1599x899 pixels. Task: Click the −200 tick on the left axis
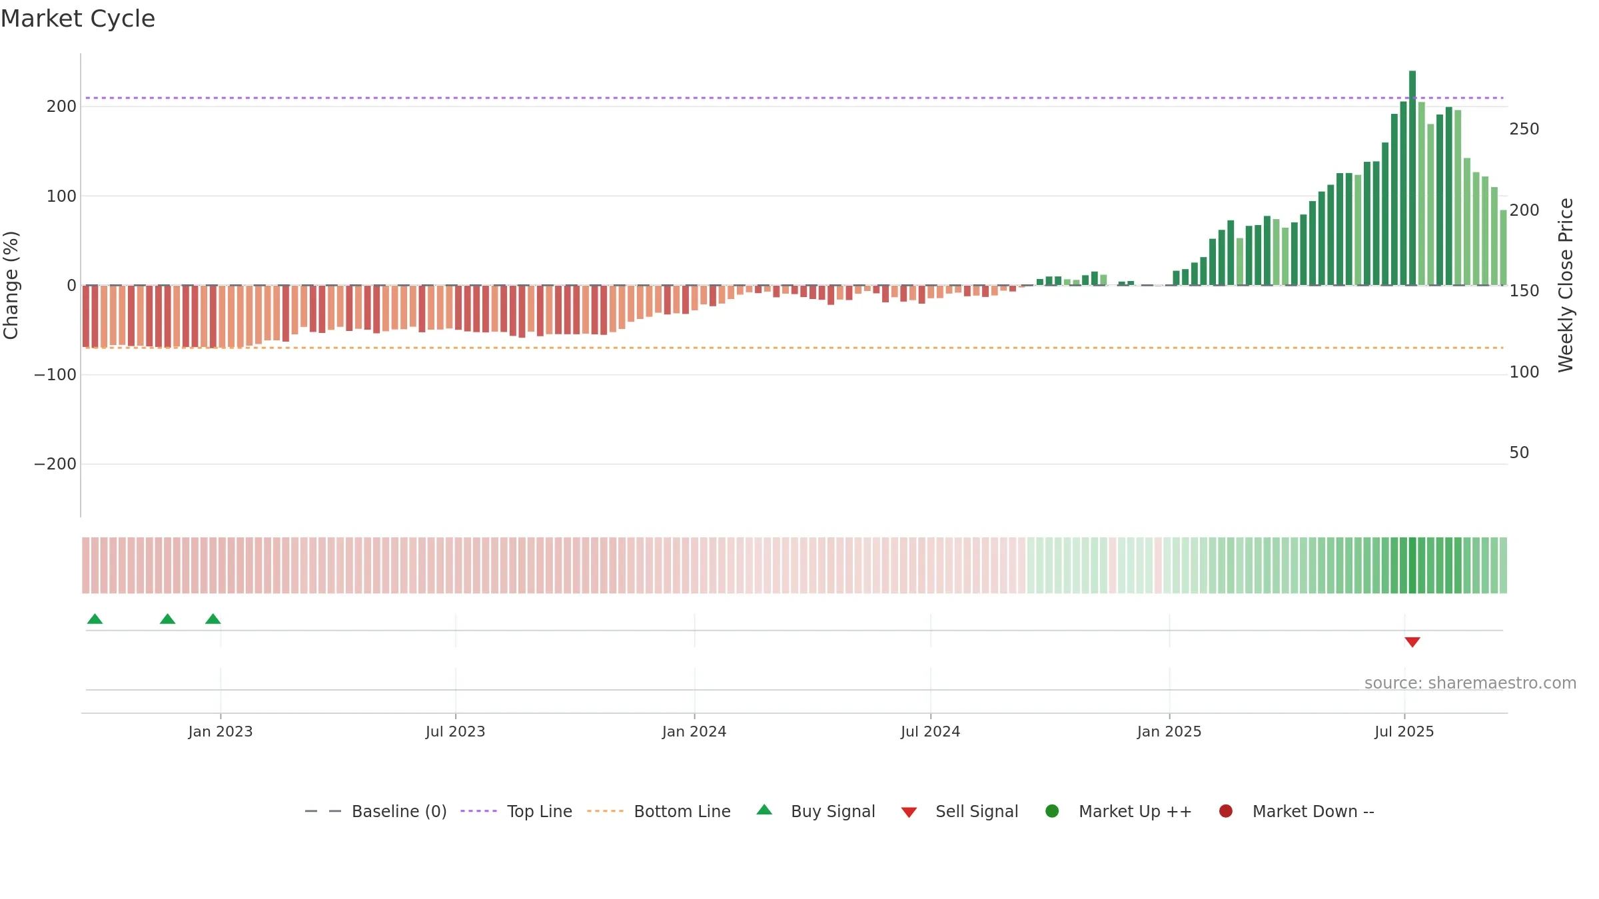(x=55, y=464)
